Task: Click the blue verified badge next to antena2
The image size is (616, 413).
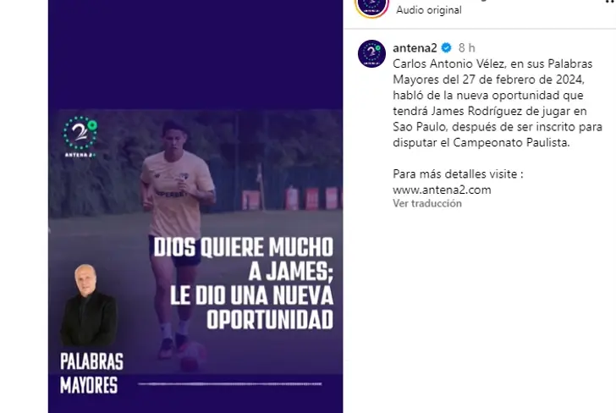Action: tap(446, 48)
